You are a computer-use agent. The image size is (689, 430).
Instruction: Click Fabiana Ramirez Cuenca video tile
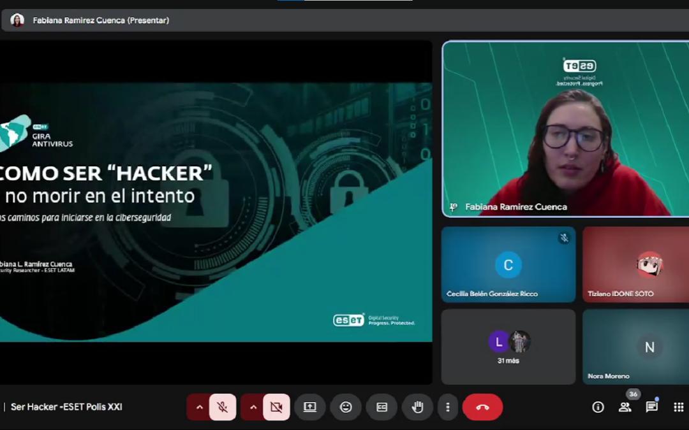tap(565, 129)
